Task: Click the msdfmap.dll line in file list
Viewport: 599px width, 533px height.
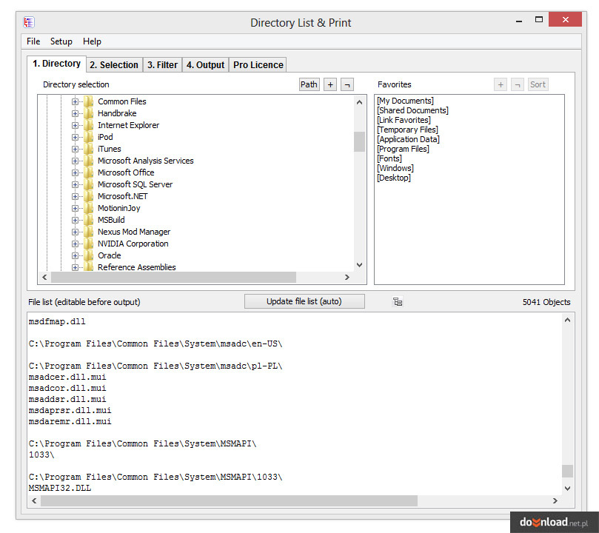Action: tap(57, 321)
